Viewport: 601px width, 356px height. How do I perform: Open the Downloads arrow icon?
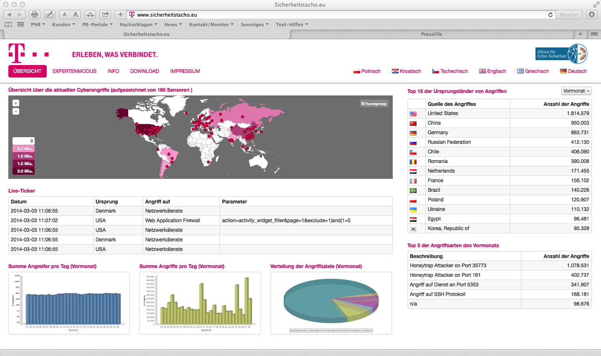pos(591,15)
